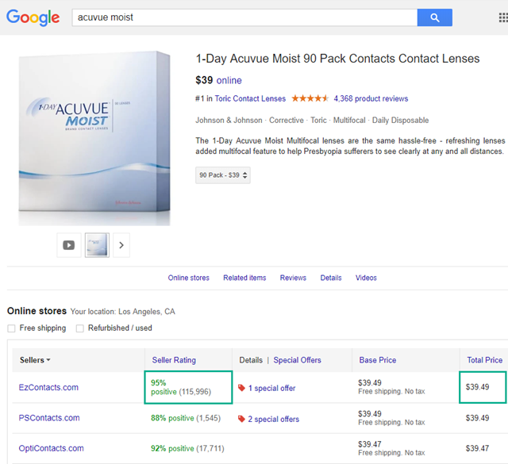This screenshot has height=464, width=508.
Task: Open the Toric Contact Lenses category link
Action: tap(250, 99)
